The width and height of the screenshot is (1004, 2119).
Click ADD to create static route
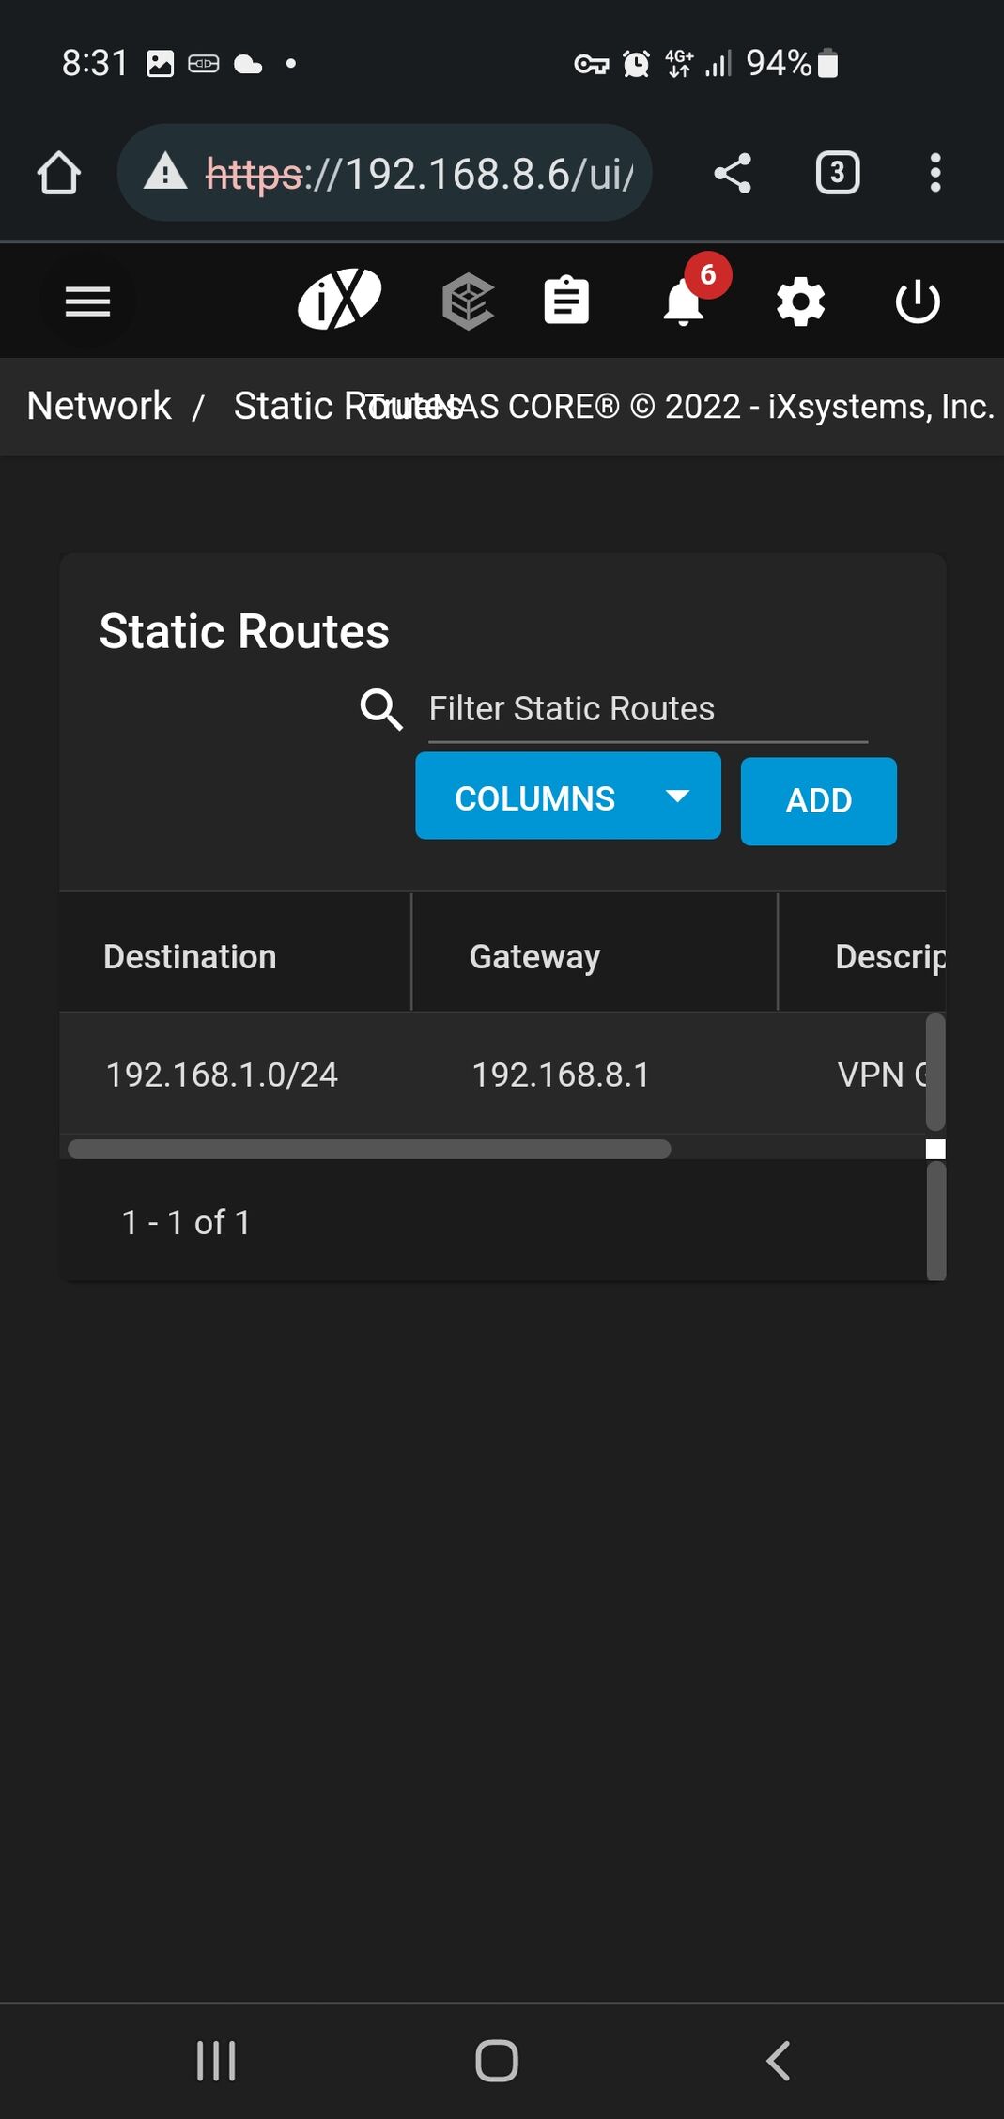tap(818, 801)
